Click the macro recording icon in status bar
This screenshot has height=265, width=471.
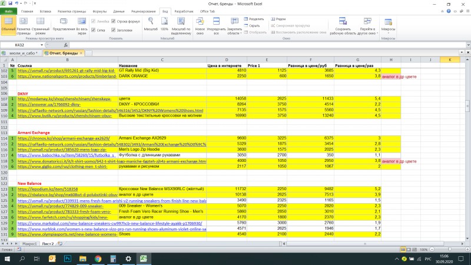(x=19, y=249)
